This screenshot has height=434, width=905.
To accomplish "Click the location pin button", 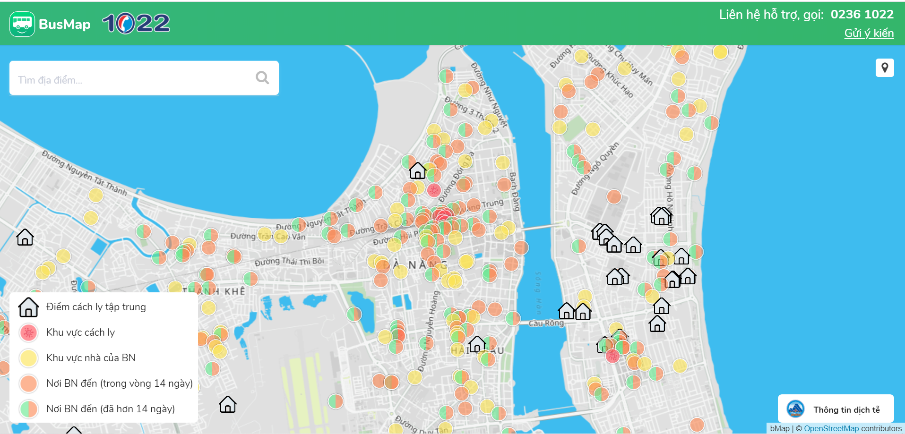I will [885, 68].
